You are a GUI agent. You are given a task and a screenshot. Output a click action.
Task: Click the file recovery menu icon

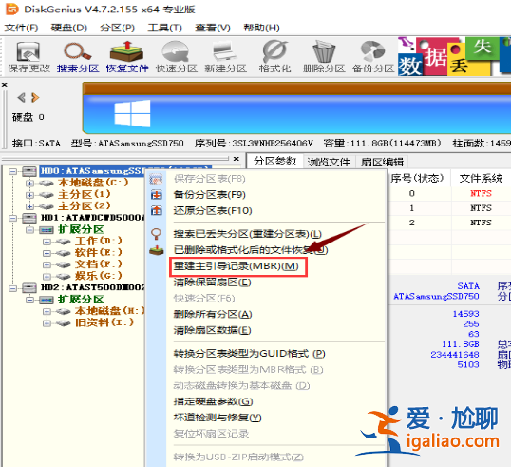click(x=157, y=250)
